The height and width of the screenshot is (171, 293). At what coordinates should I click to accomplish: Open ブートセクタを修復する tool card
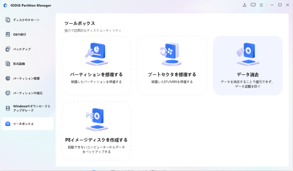pyautogui.click(x=172, y=66)
